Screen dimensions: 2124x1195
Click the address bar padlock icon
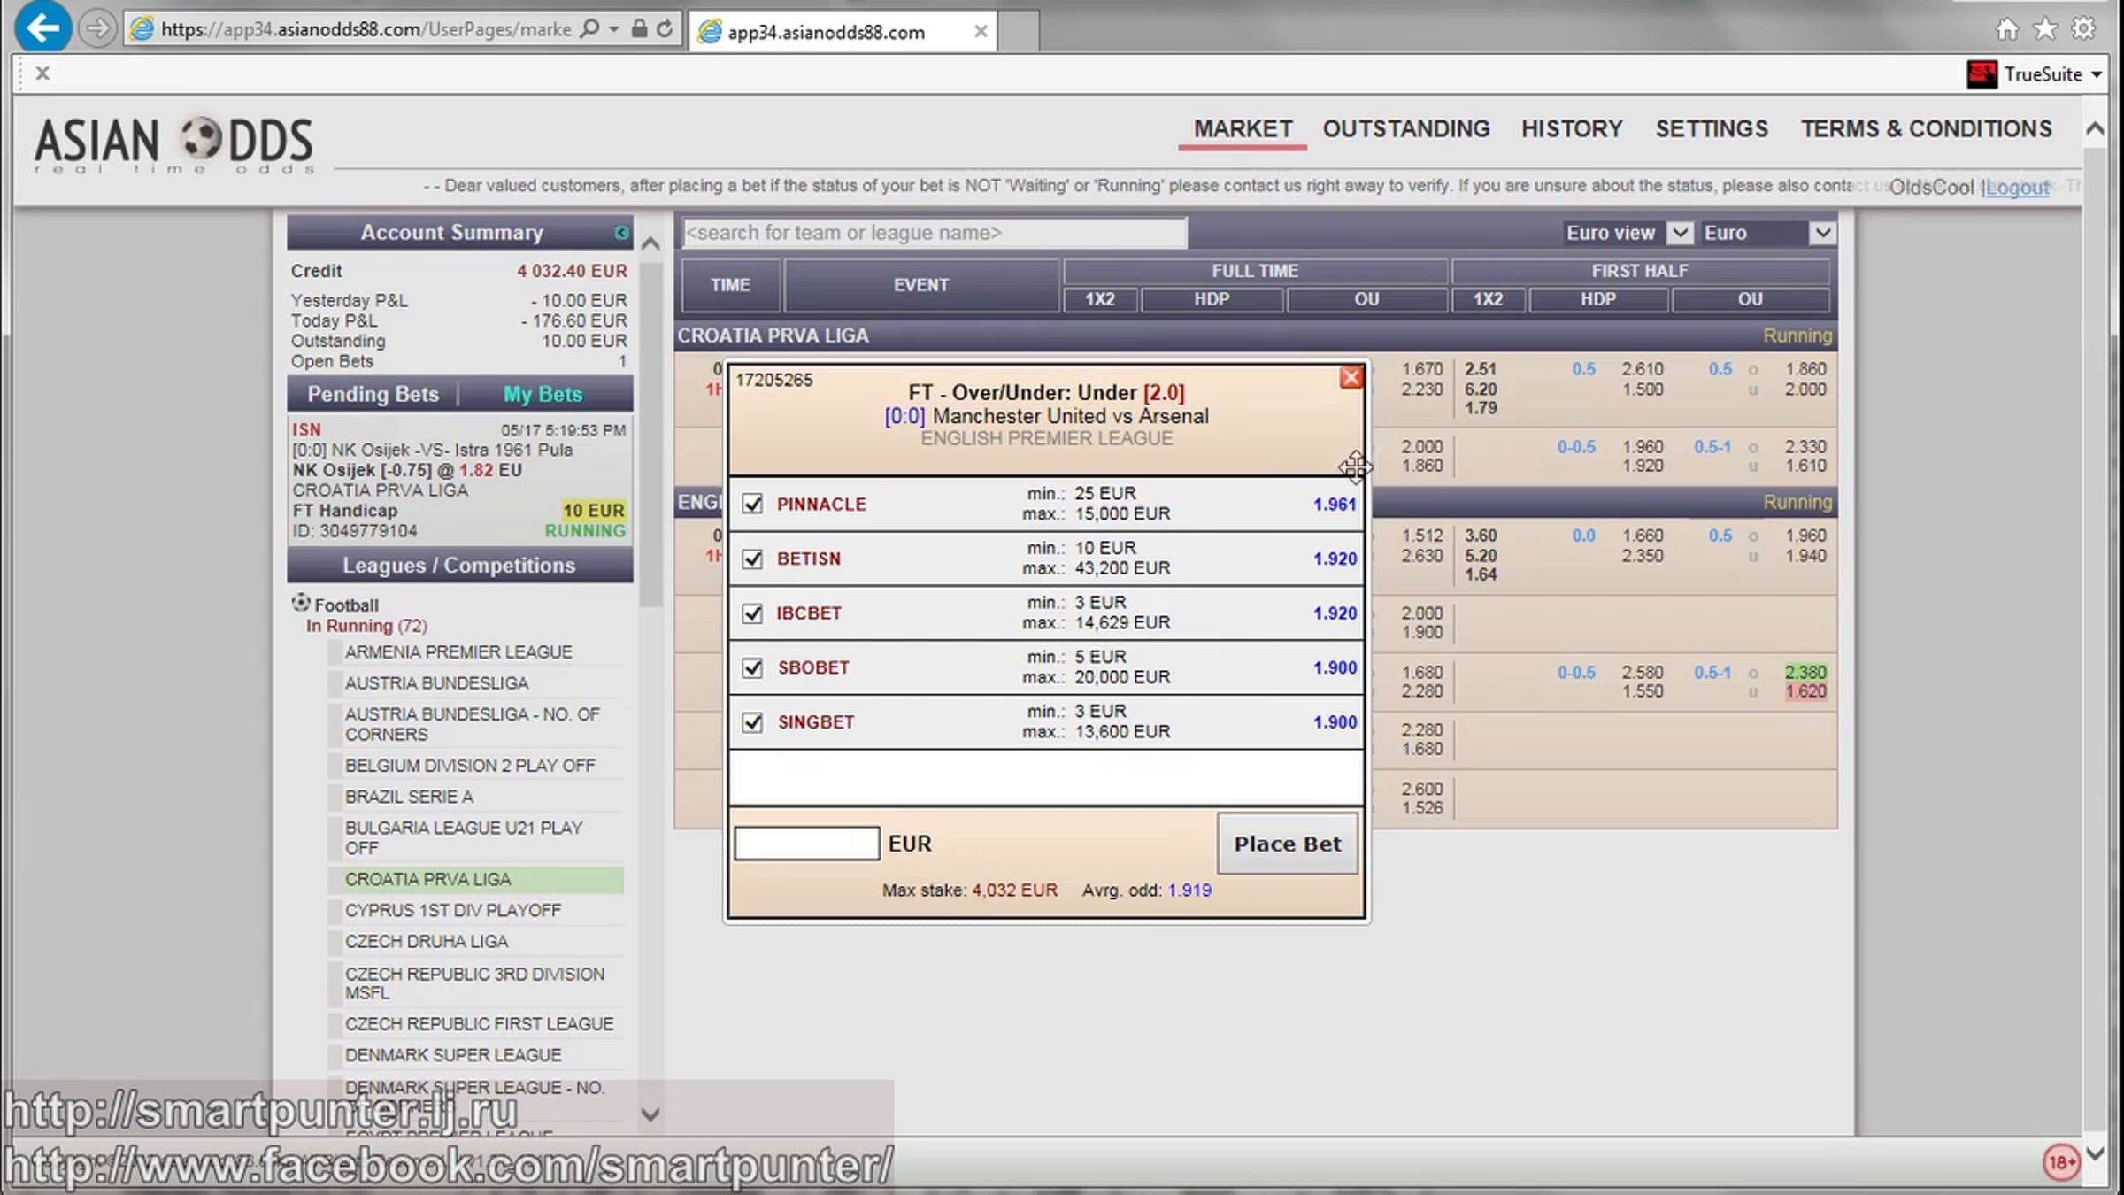(639, 29)
